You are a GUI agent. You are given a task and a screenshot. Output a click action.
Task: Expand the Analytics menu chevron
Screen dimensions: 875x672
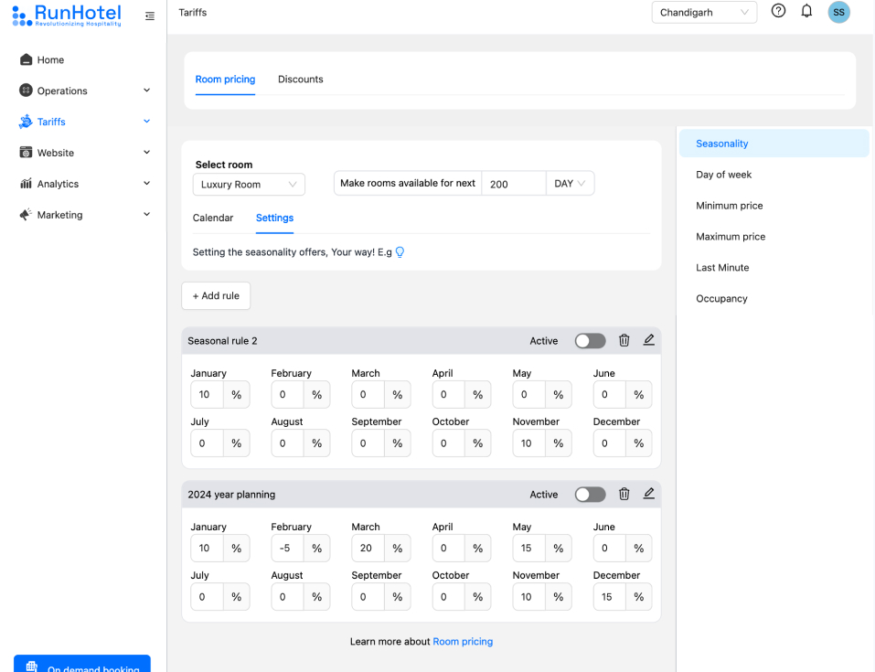147,183
